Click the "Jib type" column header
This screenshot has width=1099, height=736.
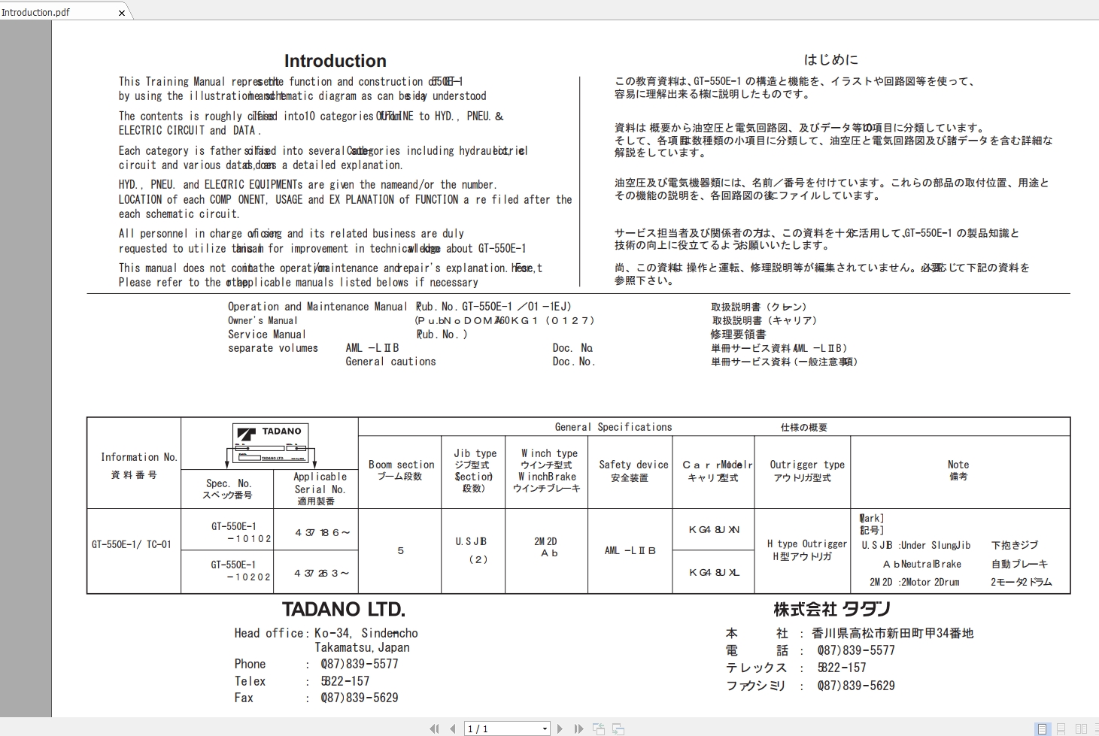click(x=475, y=453)
